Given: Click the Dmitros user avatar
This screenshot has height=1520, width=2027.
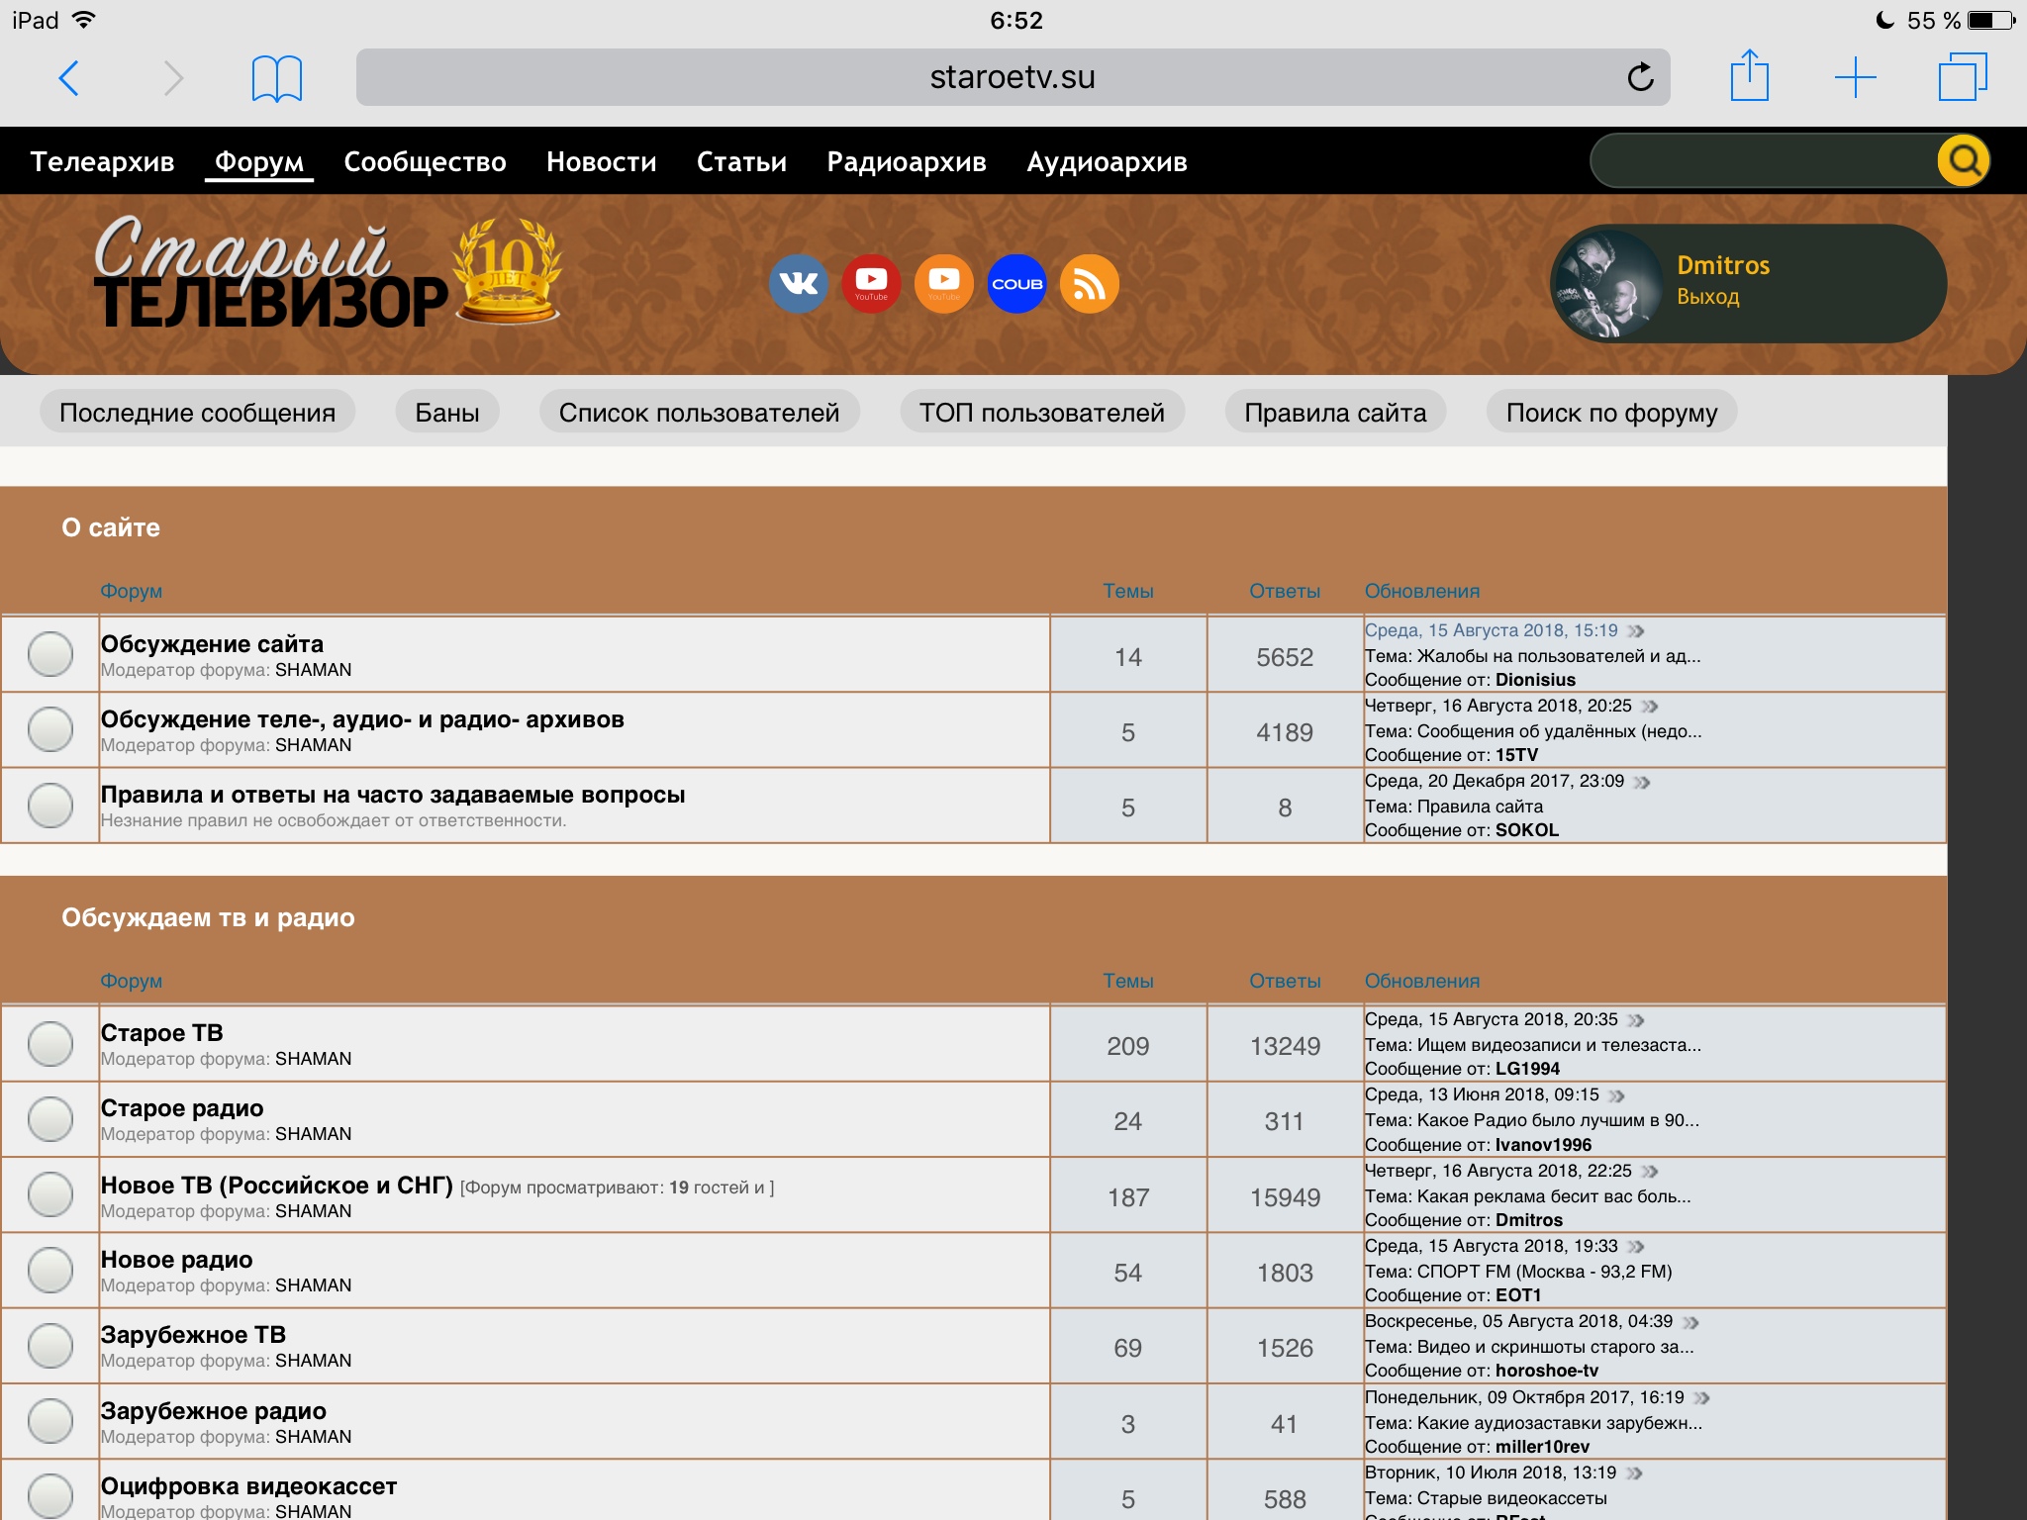Looking at the screenshot, I should pos(1607,284).
